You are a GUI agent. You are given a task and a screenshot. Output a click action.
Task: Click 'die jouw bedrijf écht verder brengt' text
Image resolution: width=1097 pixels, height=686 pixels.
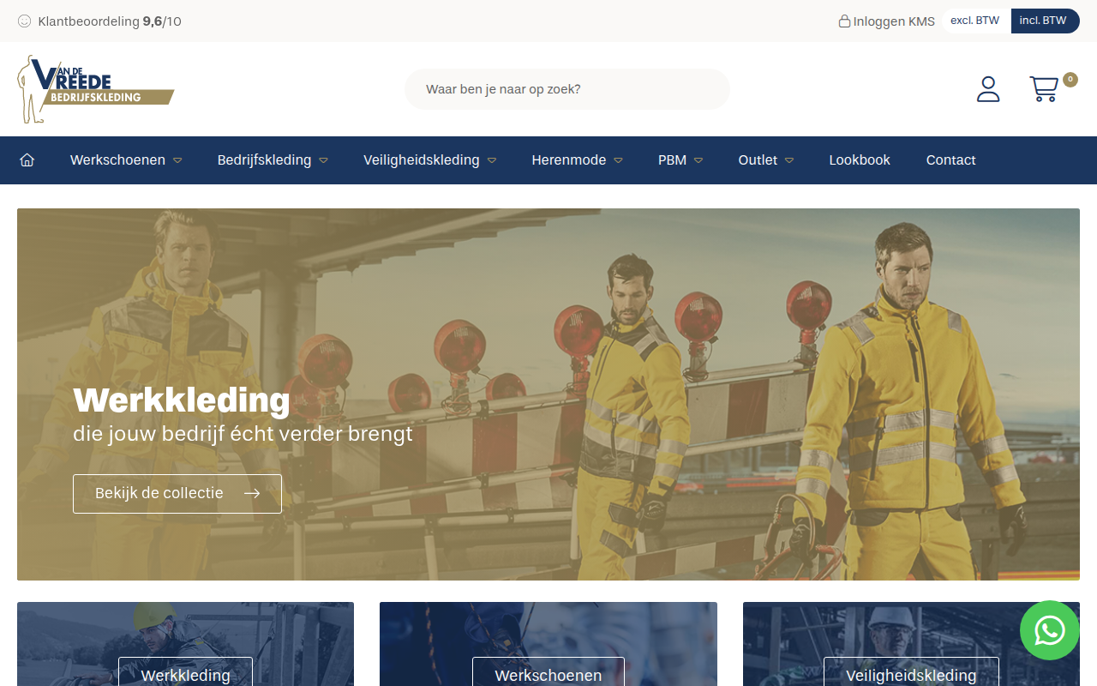(x=243, y=434)
